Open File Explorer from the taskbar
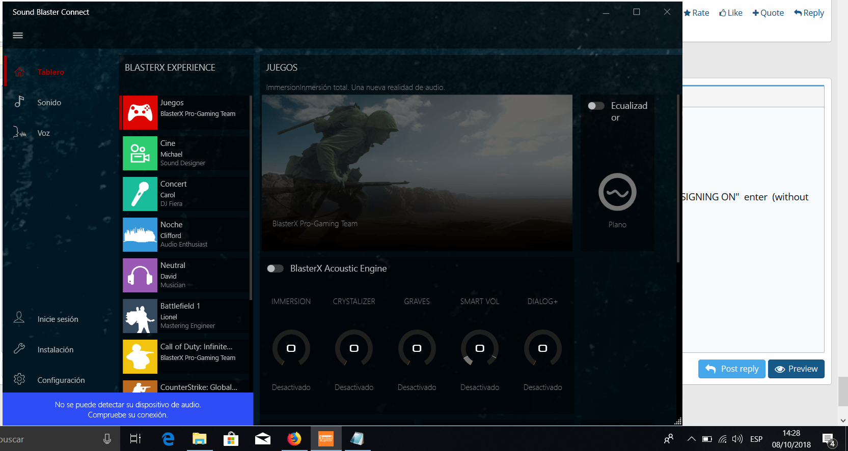This screenshot has height=451, width=848. (x=199, y=438)
